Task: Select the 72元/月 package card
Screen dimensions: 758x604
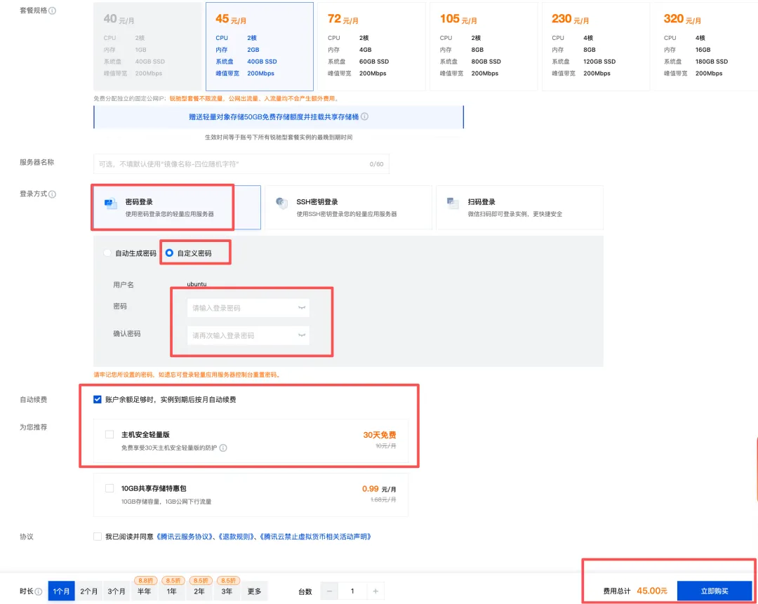Action: 372,46
